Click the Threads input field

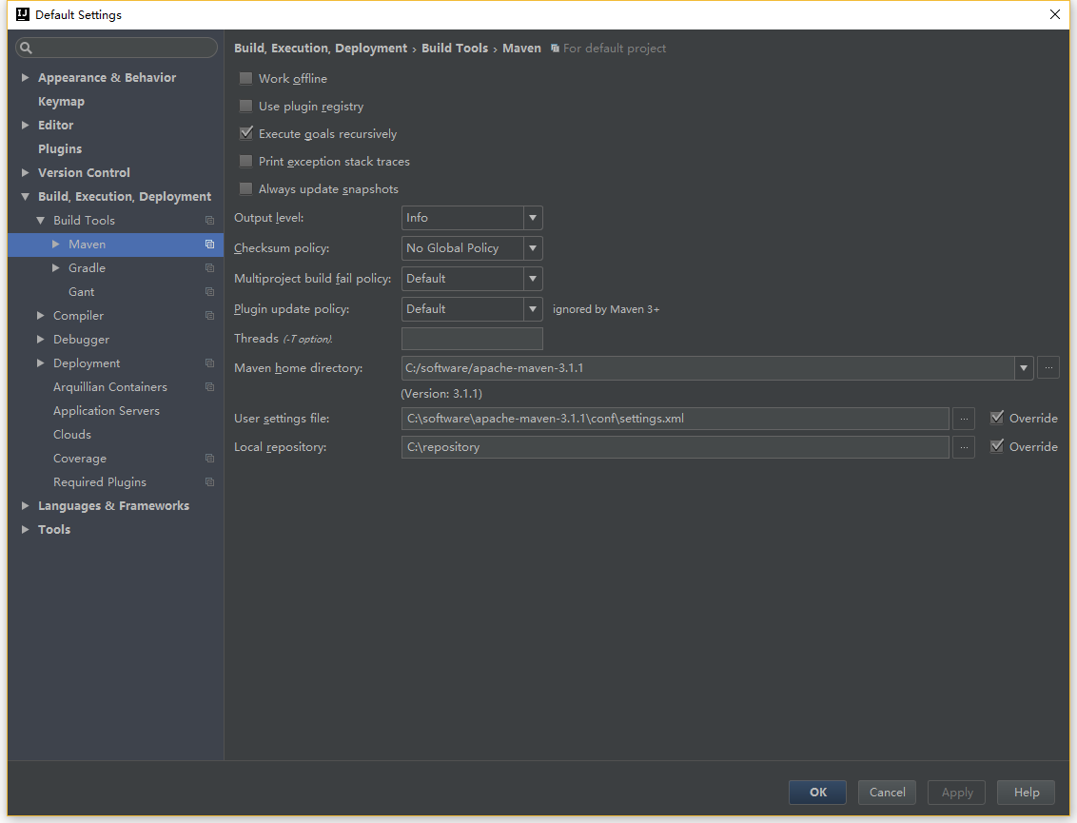472,339
